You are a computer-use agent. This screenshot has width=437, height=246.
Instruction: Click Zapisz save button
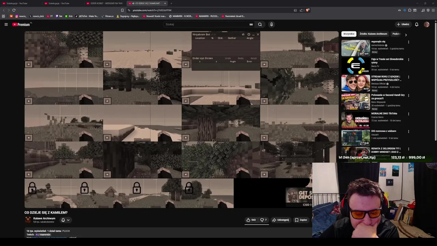301,220
